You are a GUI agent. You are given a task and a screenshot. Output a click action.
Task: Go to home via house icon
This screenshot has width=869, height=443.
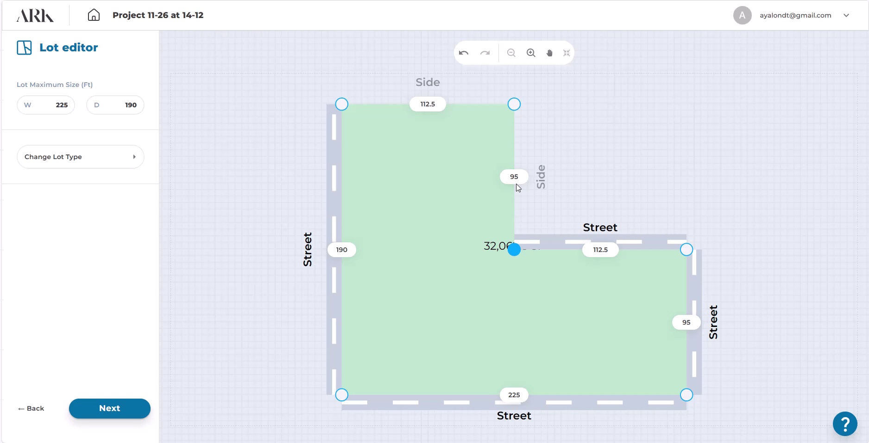(x=94, y=15)
